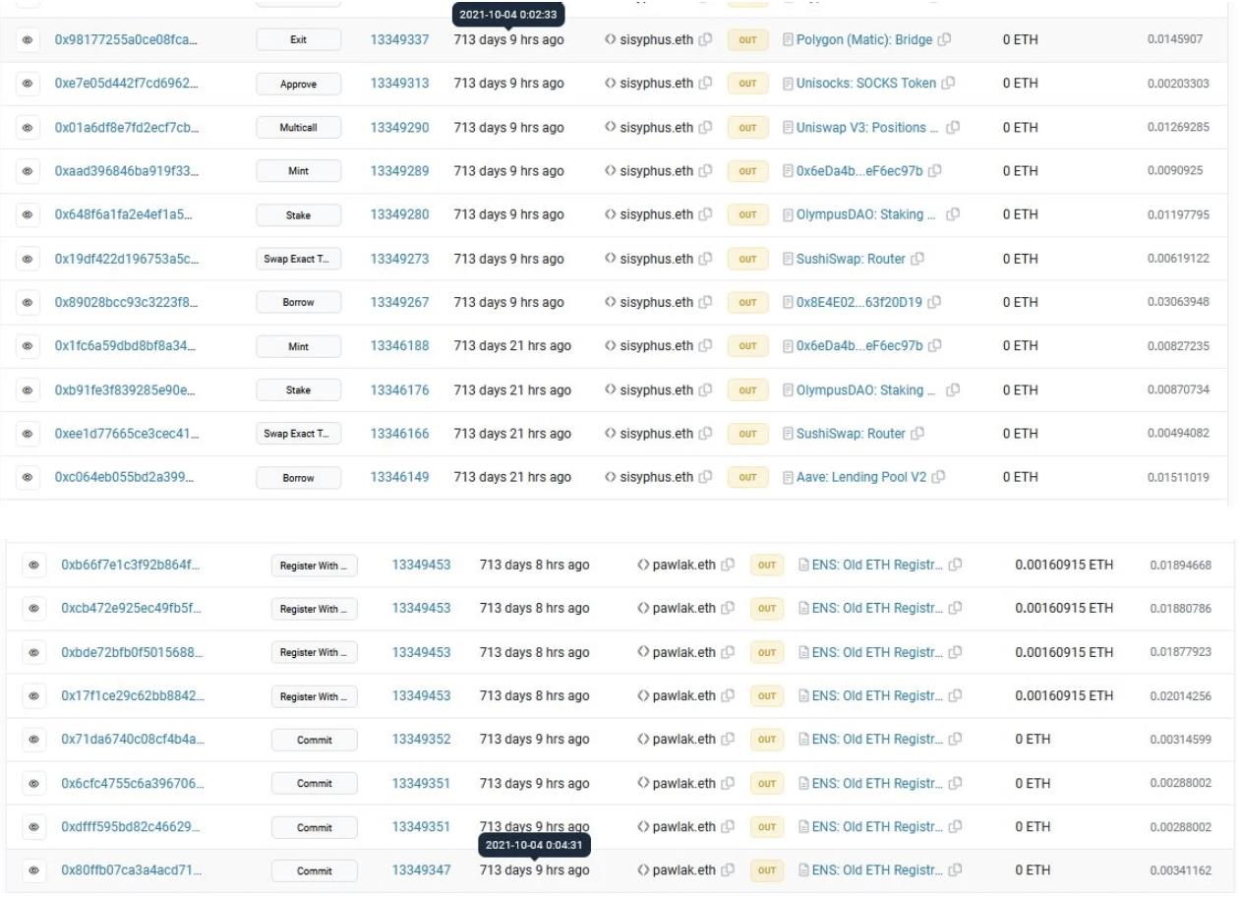Open transaction hash 0x80ffb07ca3a4acd71
Screen dimensions: 1241x897
(x=132, y=870)
